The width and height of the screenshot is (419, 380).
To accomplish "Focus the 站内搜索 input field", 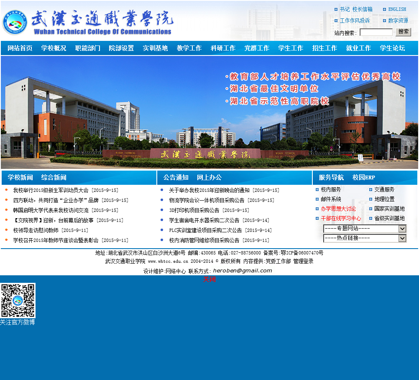I will [x=376, y=33].
